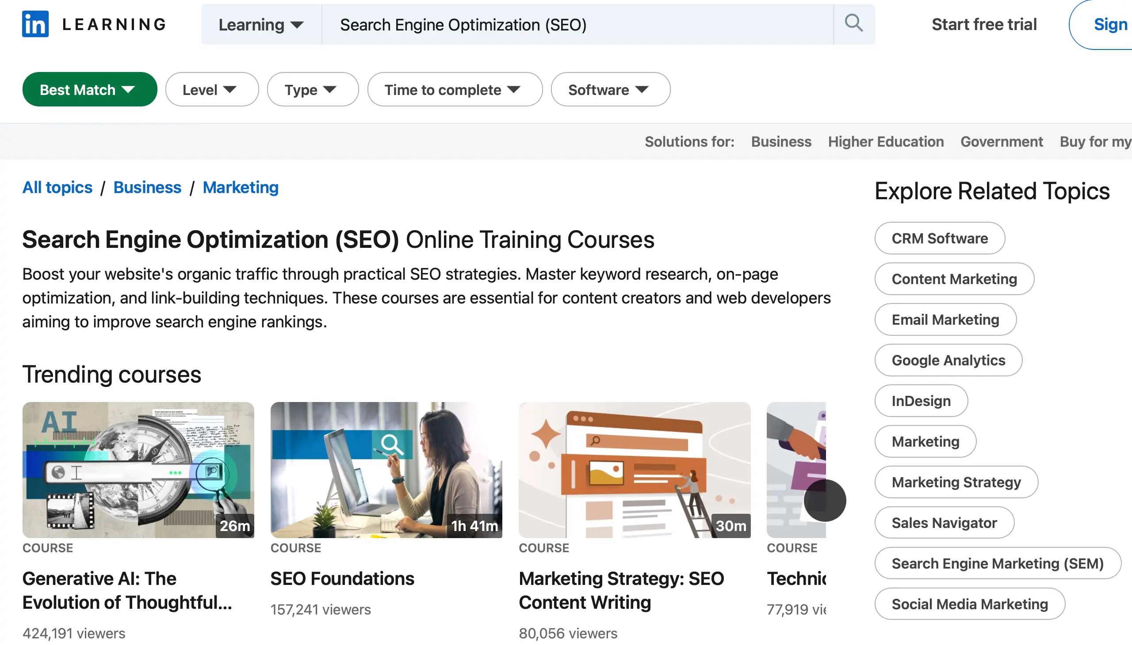
Task: Click the magnifying glass search icon
Action: [853, 23]
